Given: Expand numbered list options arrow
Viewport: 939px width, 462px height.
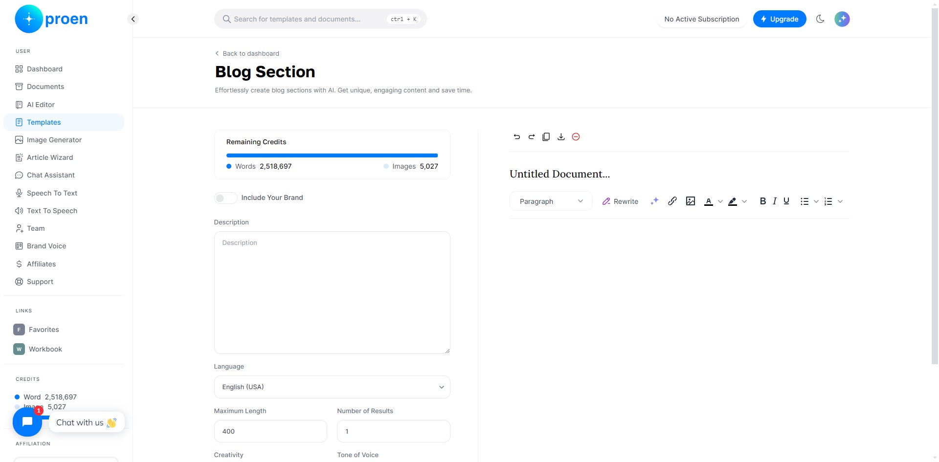Looking at the screenshot, I should (840, 201).
